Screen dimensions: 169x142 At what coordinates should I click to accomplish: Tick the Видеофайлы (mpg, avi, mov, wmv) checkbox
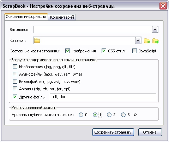(15, 82)
